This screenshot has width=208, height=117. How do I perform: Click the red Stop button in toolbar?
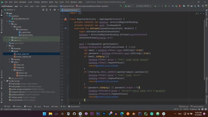[x=180, y=6]
